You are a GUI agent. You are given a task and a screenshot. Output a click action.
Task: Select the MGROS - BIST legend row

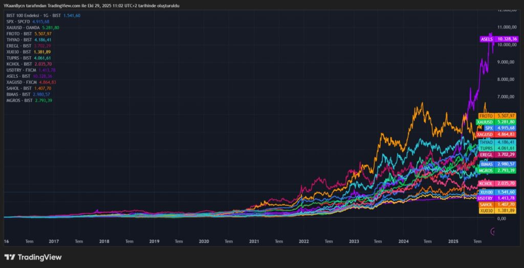(19, 100)
